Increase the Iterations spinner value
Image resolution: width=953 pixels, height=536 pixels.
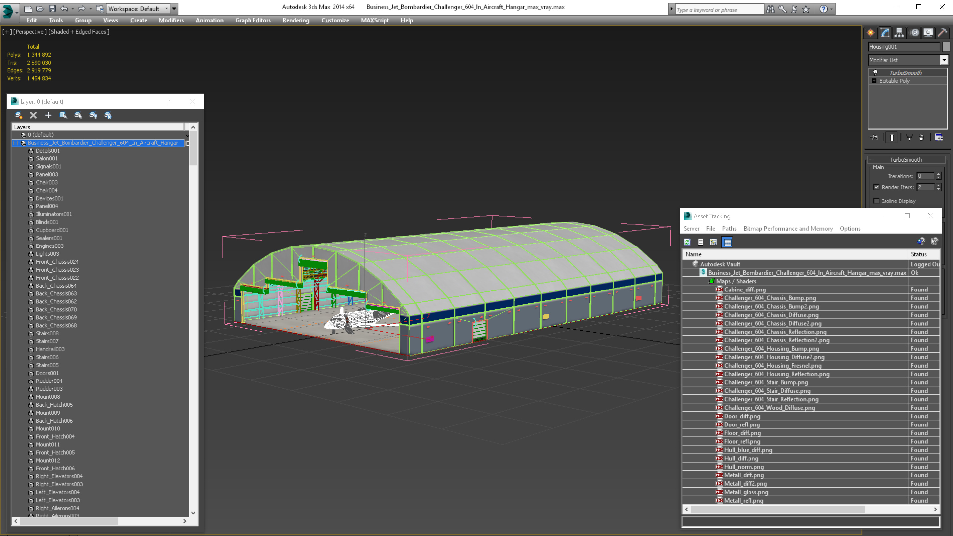938,174
